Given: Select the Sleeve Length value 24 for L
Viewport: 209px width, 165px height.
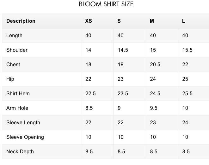Looking at the screenshot, I should coord(185,123).
